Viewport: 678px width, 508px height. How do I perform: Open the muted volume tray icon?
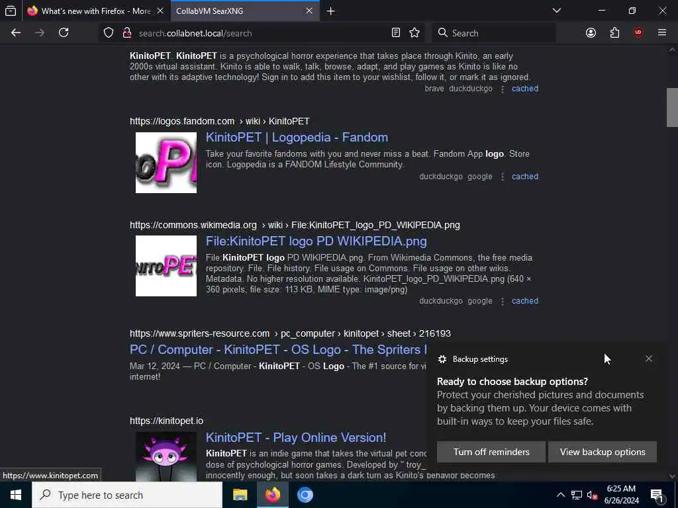[x=592, y=495]
